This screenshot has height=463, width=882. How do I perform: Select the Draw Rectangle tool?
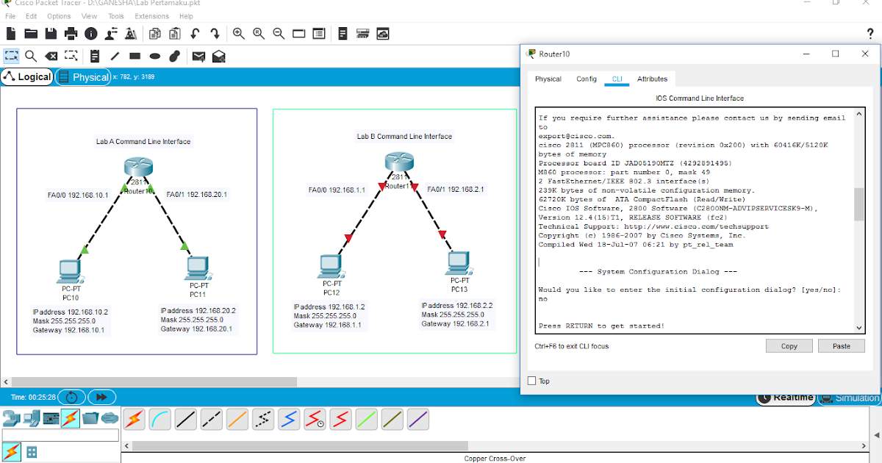tap(134, 56)
